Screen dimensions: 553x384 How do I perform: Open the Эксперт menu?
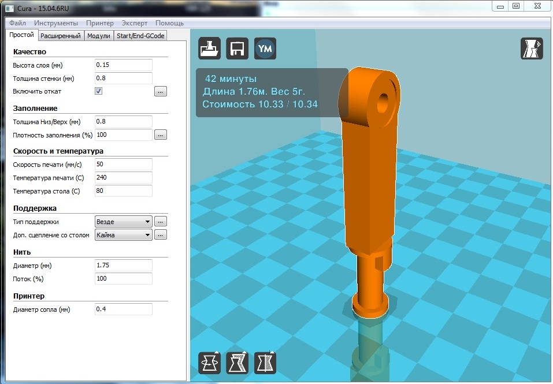click(135, 23)
